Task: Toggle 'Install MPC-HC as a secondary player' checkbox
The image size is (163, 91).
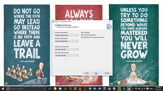Action: tap(82, 37)
